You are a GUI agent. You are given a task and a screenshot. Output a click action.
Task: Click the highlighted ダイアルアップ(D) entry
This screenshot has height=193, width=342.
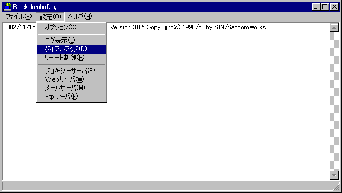[x=72, y=50]
